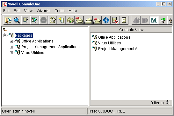Image resolution: width=174 pixels, height=116 pixels.
Task: Click the Project Management A... icon in Console View
Action: pyautogui.click(x=94, y=49)
